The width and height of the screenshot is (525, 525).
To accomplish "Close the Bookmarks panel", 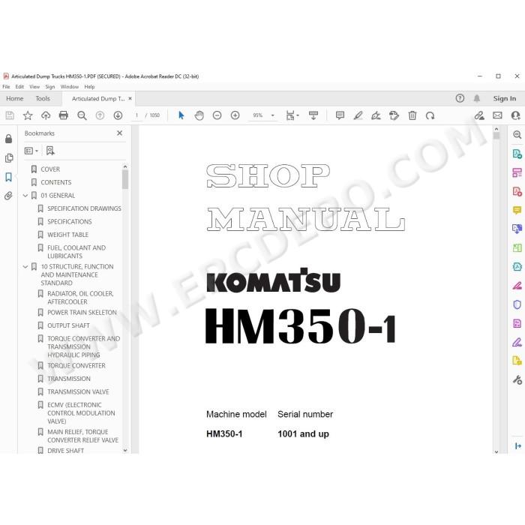I will tap(119, 133).
